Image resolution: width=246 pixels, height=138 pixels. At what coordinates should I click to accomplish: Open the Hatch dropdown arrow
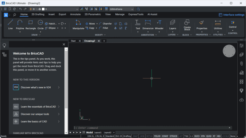(x=59, y=24)
